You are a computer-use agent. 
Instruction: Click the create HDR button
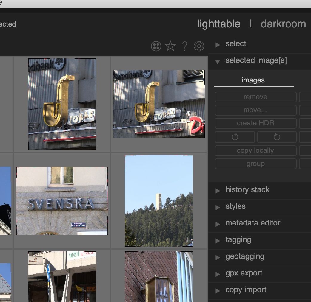click(255, 123)
